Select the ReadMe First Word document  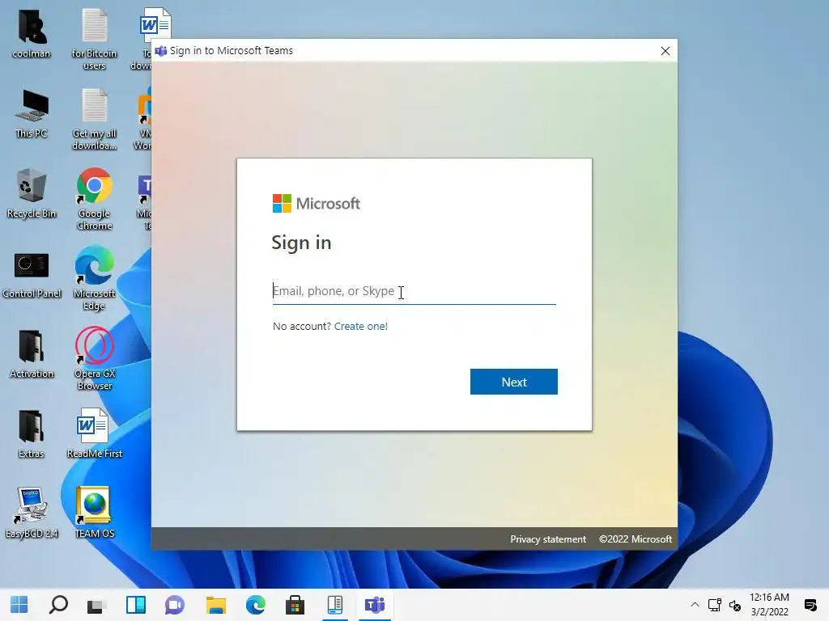pyautogui.click(x=94, y=433)
